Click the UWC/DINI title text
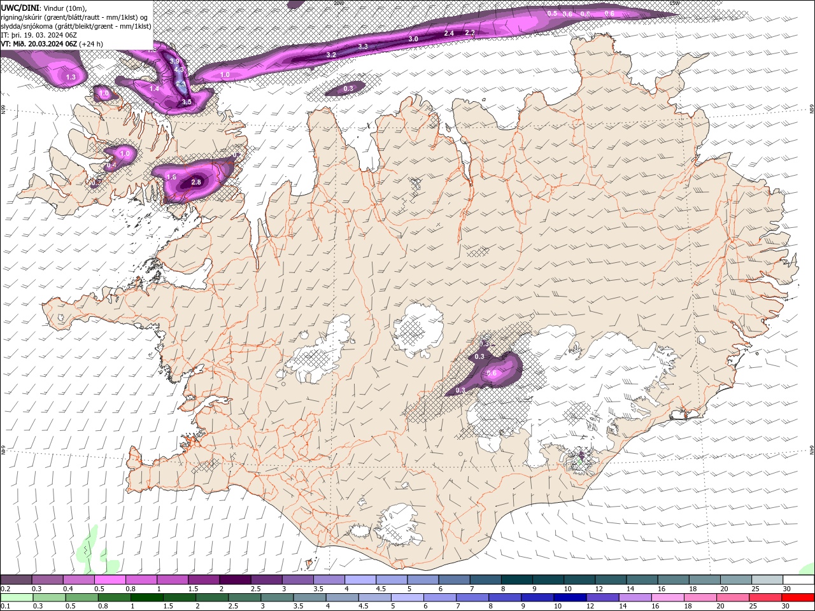 [20, 7]
